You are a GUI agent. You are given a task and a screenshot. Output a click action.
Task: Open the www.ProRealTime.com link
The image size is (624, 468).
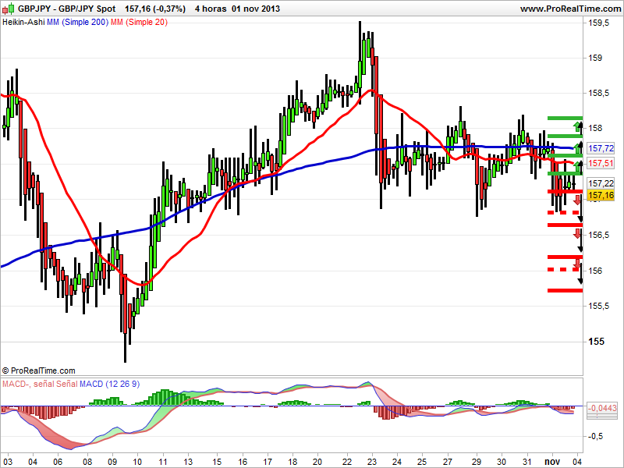coord(571,9)
